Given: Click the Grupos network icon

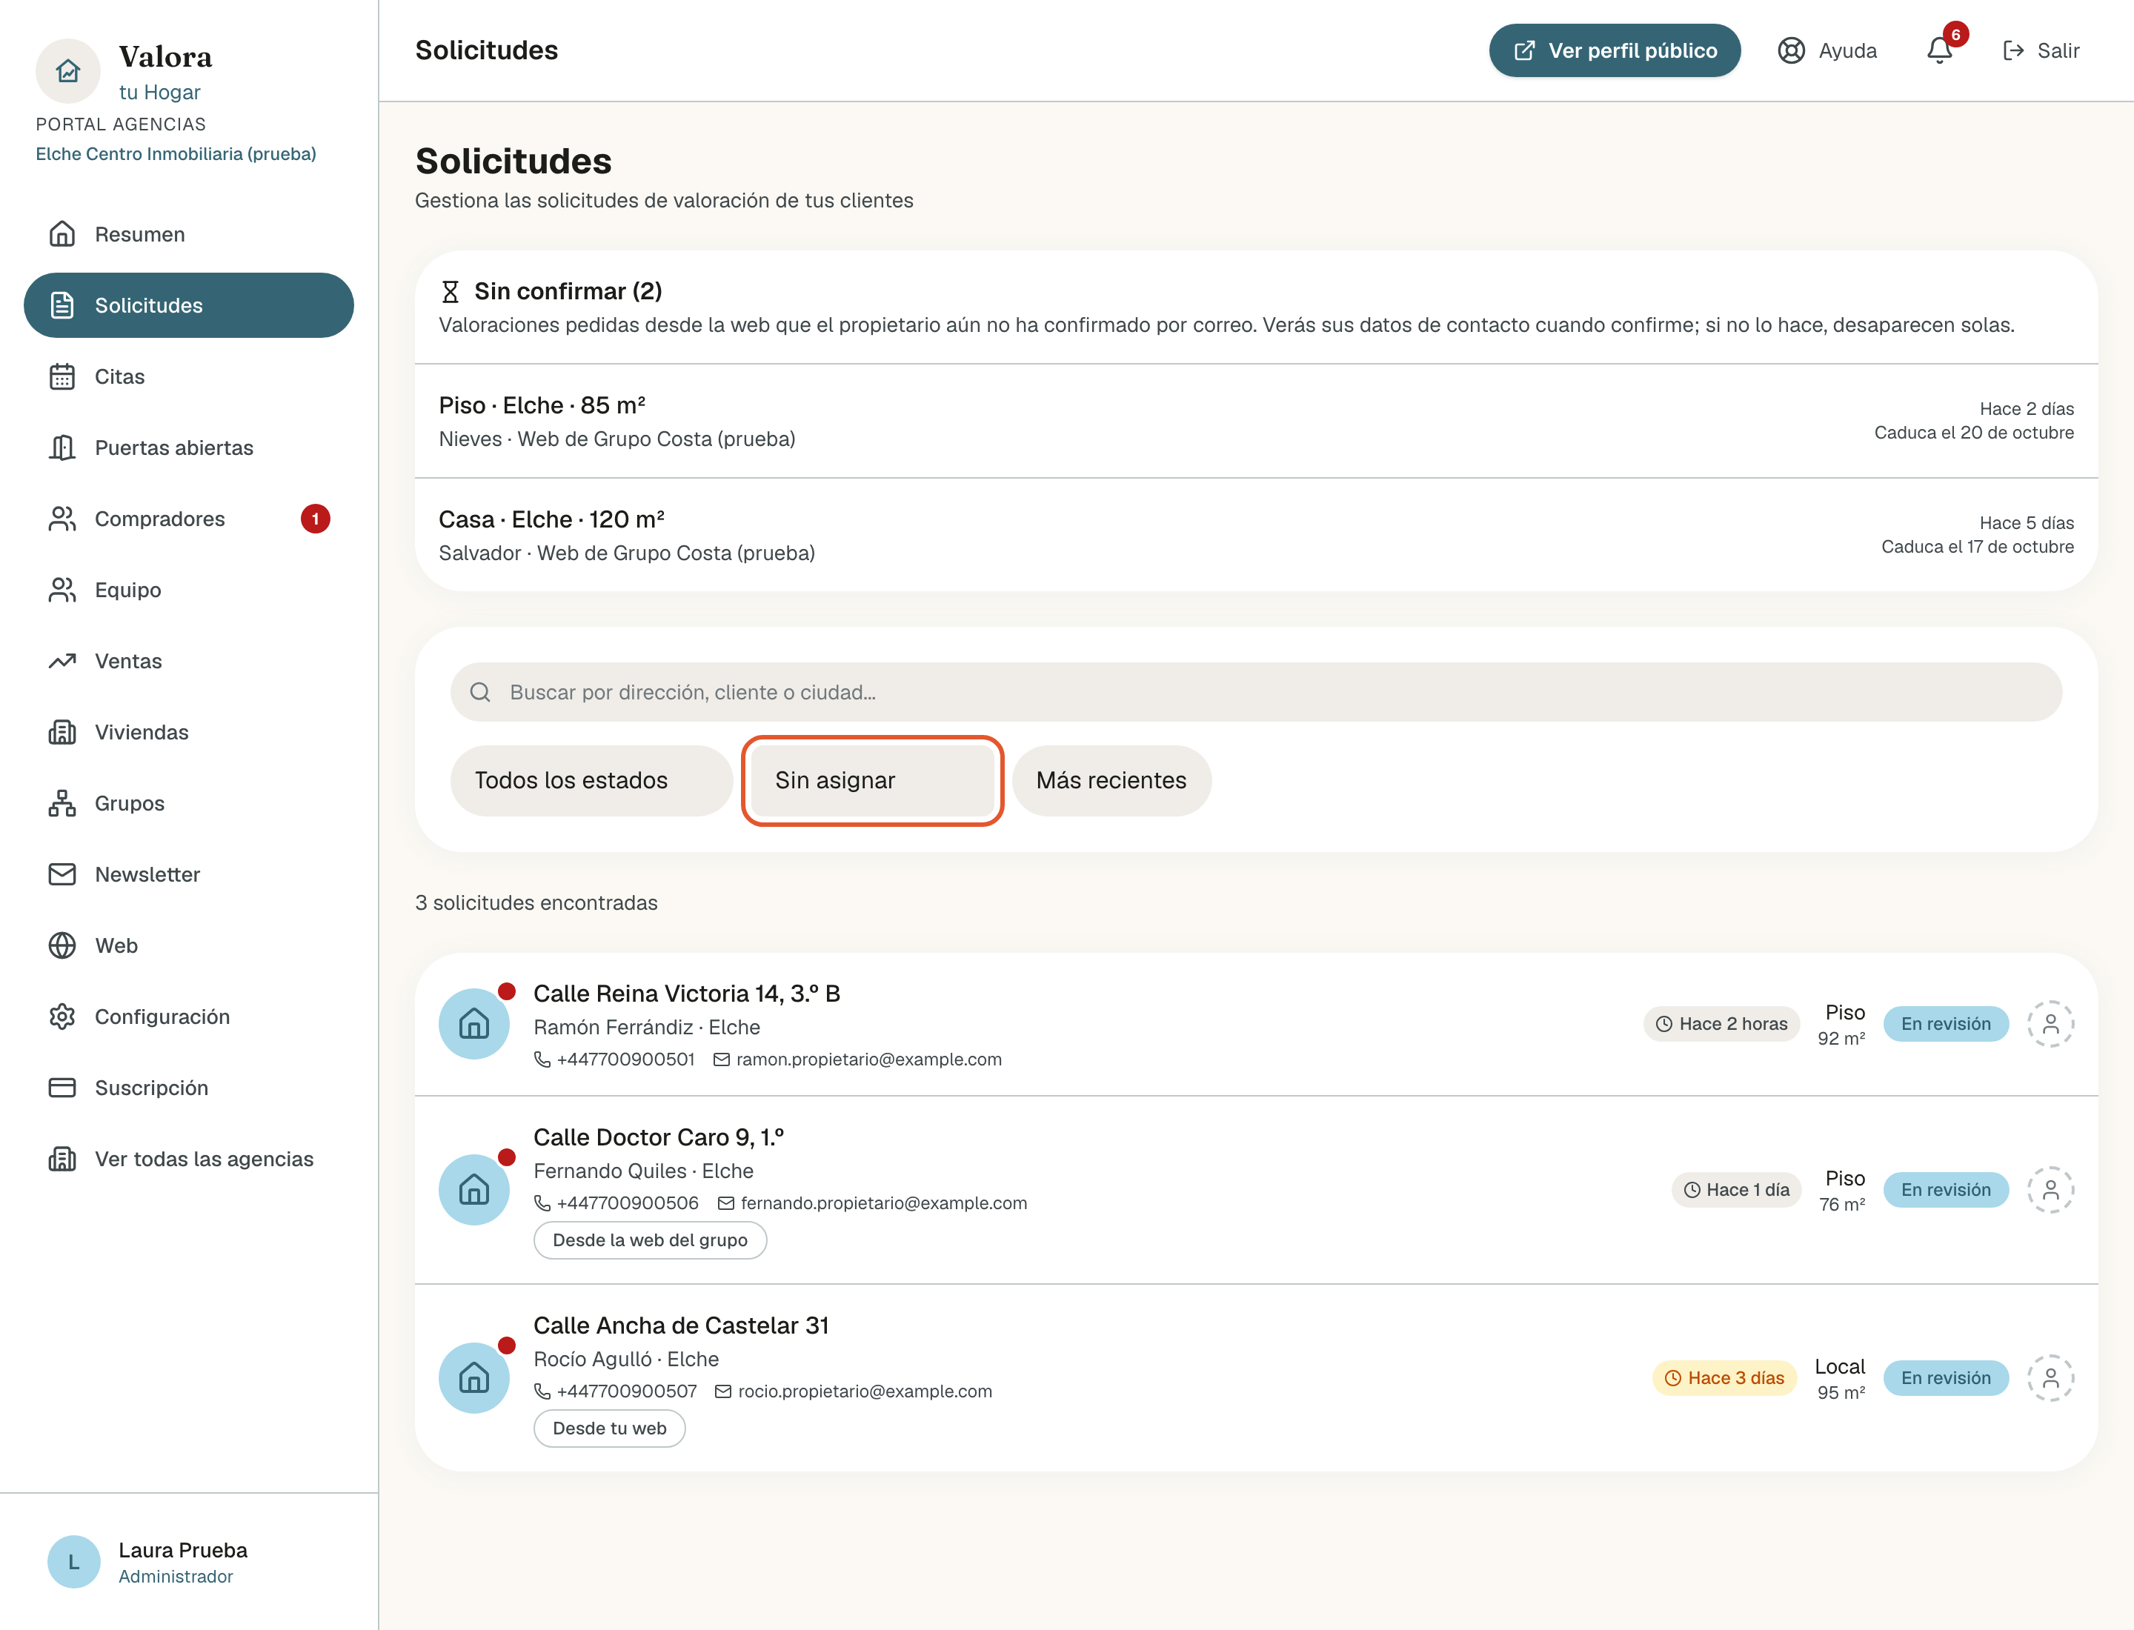Looking at the screenshot, I should click(62, 803).
